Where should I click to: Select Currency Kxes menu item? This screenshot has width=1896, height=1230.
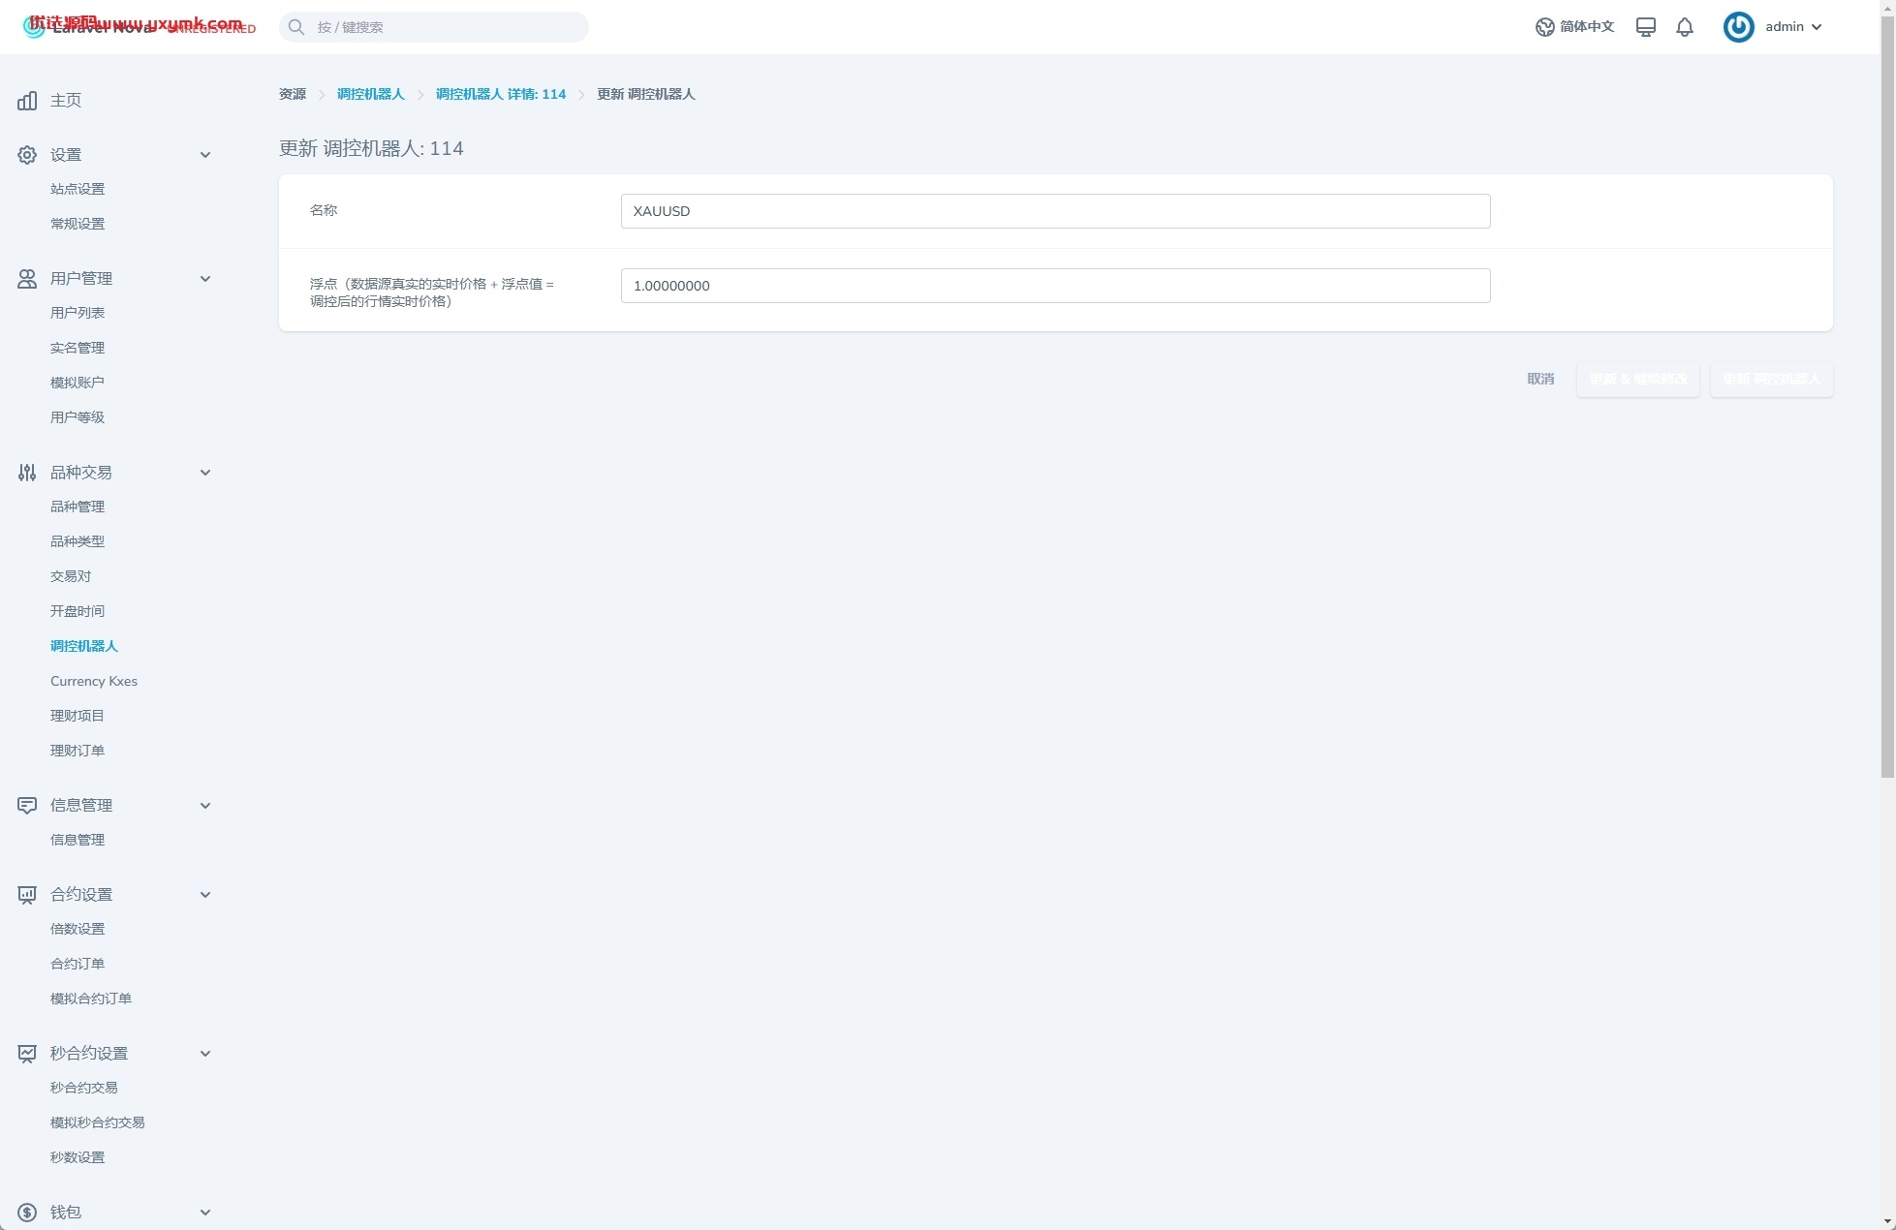coord(94,682)
